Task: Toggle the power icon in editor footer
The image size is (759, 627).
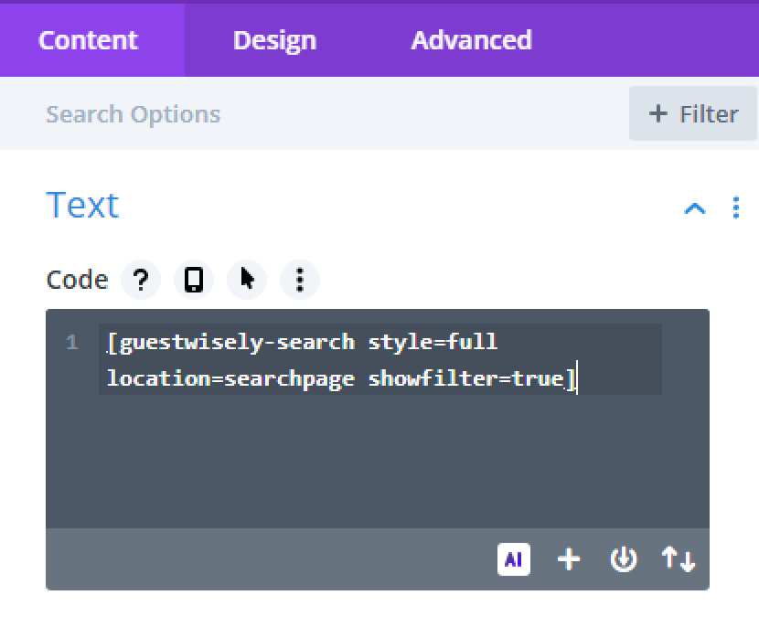Action: coord(624,559)
